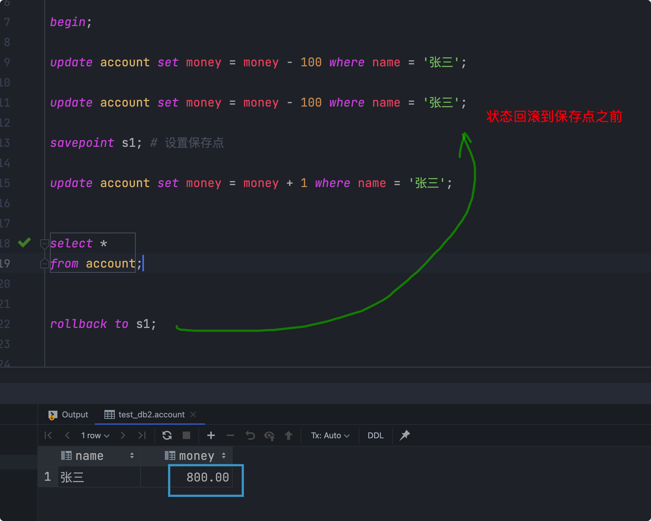Click the money column table icon
The width and height of the screenshot is (651, 521).
pos(170,455)
